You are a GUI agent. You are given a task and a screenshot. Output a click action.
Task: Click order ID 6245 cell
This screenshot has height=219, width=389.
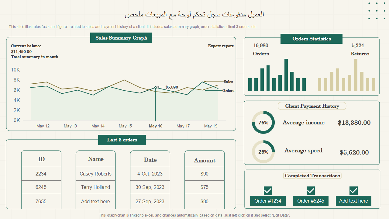pos(41,187)
